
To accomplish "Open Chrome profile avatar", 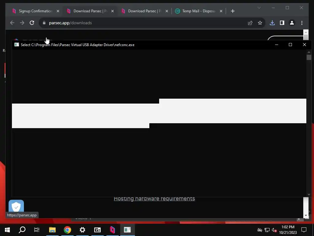I will tap(292, 23).
